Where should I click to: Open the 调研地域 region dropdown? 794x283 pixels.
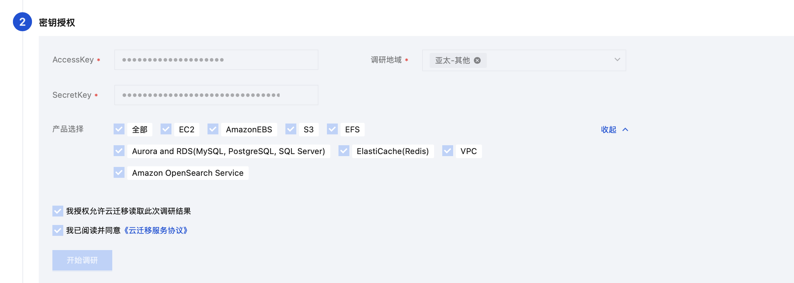[617, 60]
